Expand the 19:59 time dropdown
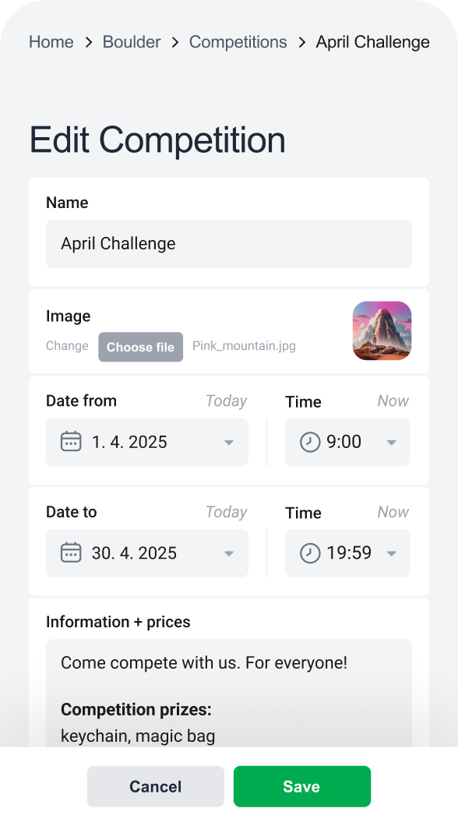This screenshot has width=458, height=826. [x=391, y=553]
